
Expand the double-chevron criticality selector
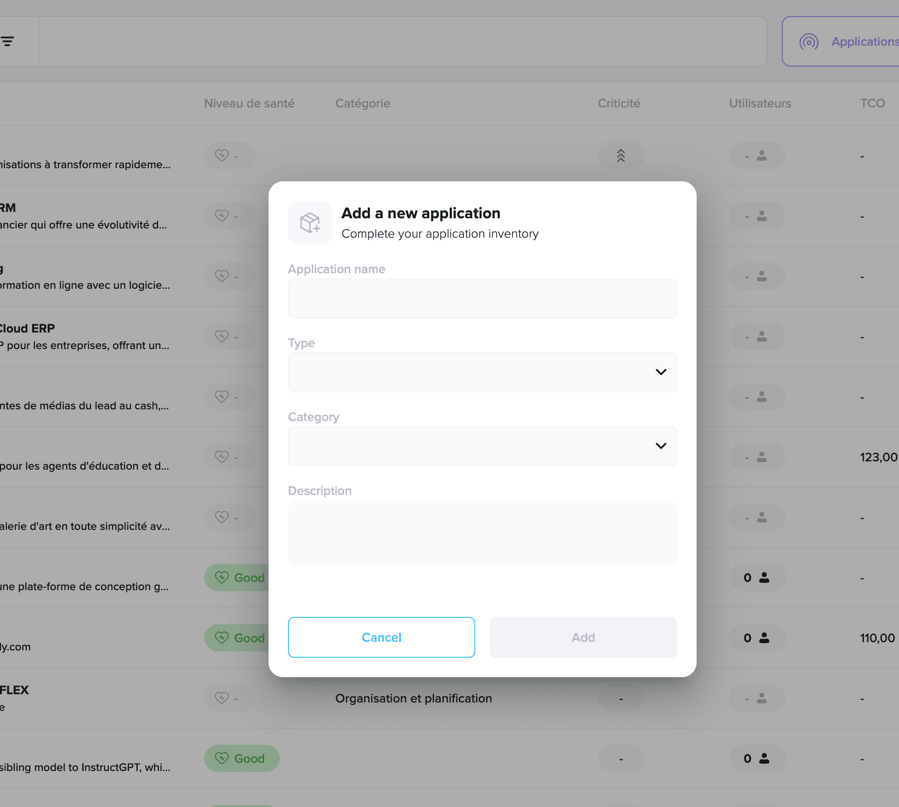pyautogui.click(x=621, y=156)
